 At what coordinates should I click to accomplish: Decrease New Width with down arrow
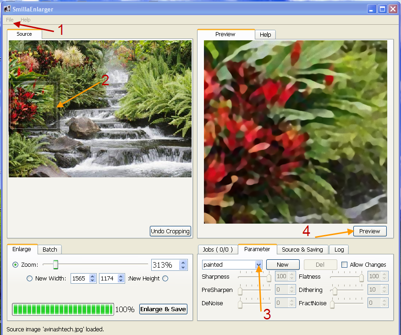[x=93, y=281]
